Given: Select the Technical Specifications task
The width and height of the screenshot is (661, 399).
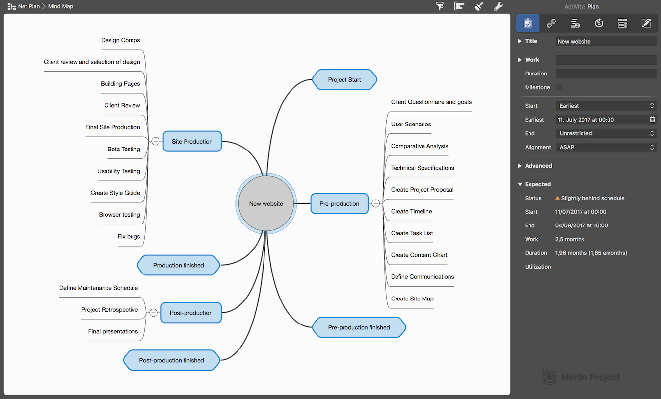Looking at the screenshot, I should (x=423, y=168).
